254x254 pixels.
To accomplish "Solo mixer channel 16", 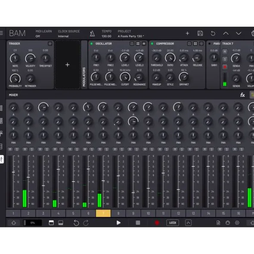I will pyautogui.click(x=242, y=150).
